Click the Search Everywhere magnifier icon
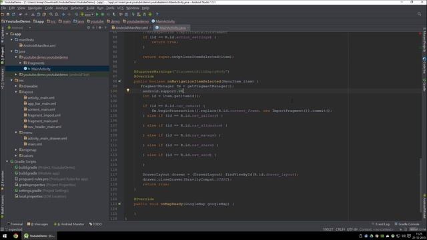 (420, 14)
